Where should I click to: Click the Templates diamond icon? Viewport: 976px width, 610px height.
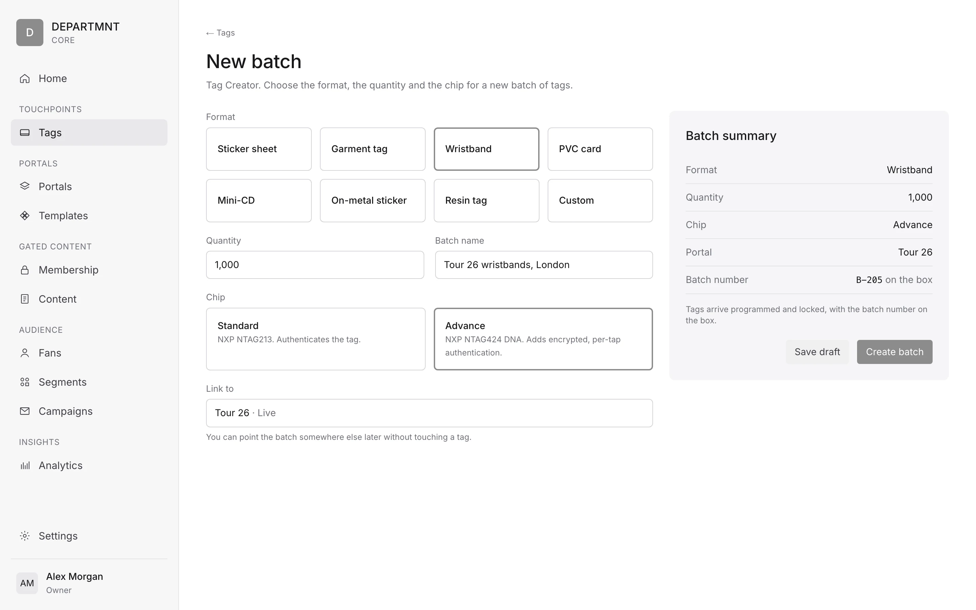pyautogui.click(x=25, y=216)
